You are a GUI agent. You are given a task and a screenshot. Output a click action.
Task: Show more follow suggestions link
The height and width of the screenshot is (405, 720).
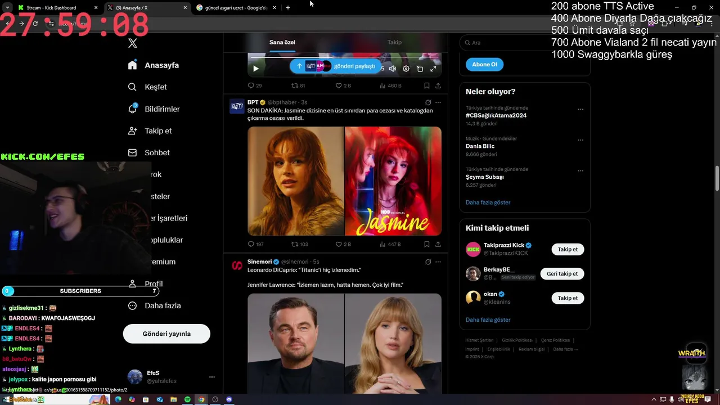click(488, 320)
